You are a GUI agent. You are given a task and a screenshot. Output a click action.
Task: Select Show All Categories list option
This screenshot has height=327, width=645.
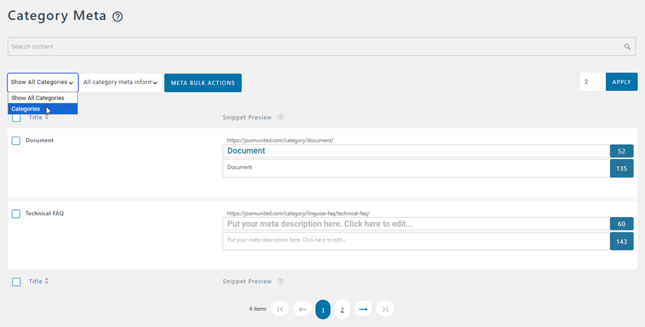[x=43, y=98]
